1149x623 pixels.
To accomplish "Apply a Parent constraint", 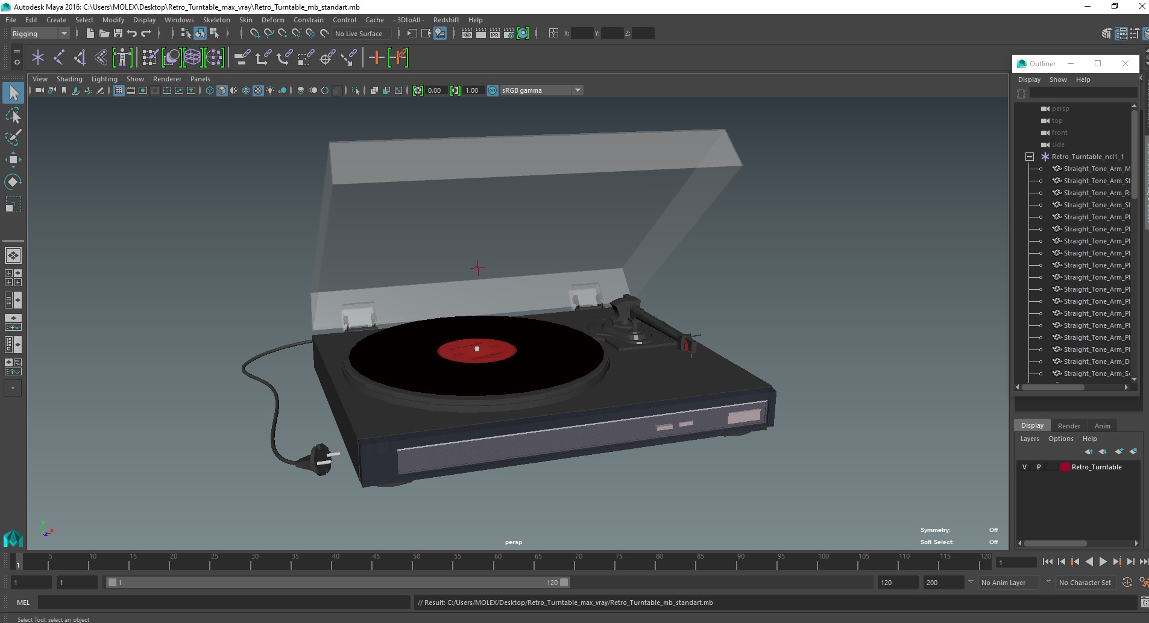I will [242, 58].
